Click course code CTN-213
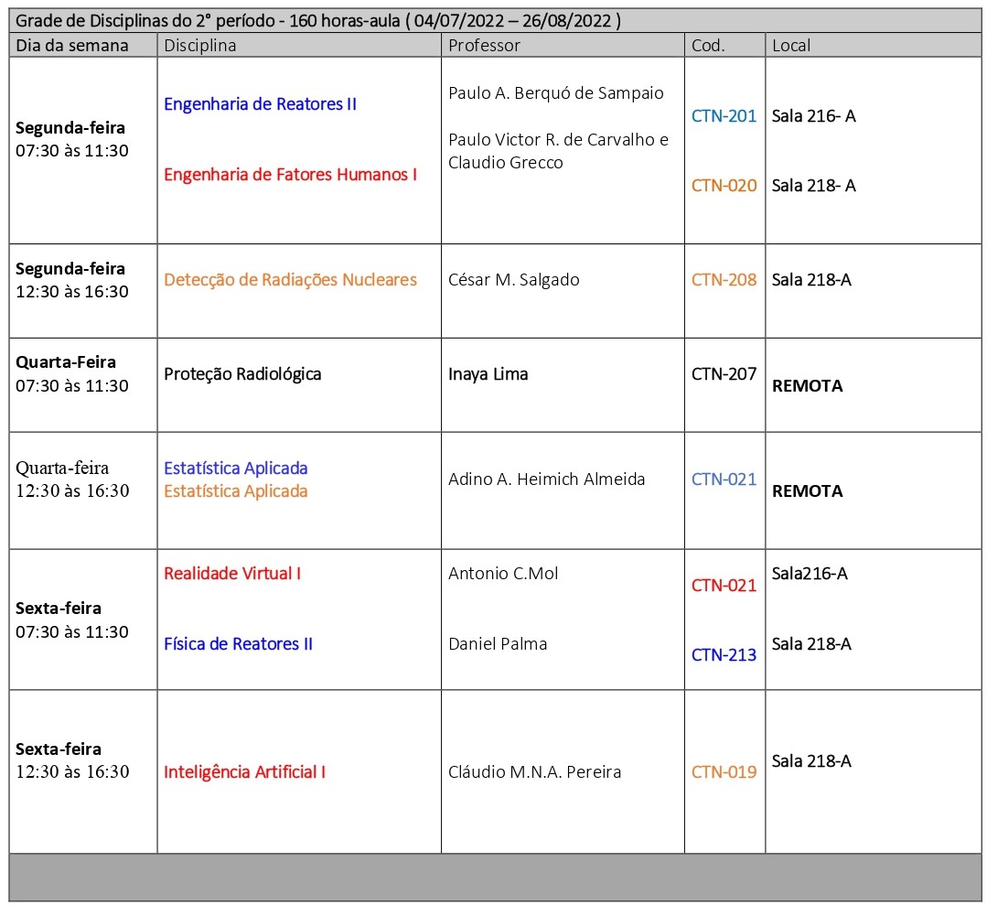The height and width of the screenshot is (905, 987). pos(724,655)
